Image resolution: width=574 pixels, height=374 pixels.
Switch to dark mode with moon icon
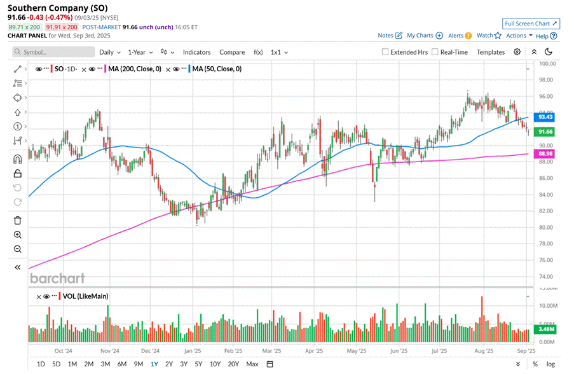coord(549,52)
